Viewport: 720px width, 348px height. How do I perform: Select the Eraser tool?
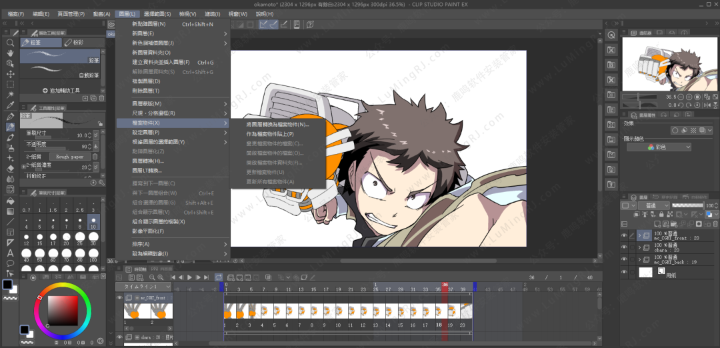(x=10, y=169)
